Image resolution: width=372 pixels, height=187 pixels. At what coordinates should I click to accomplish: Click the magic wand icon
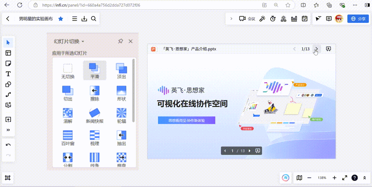(x=262, y=19)
